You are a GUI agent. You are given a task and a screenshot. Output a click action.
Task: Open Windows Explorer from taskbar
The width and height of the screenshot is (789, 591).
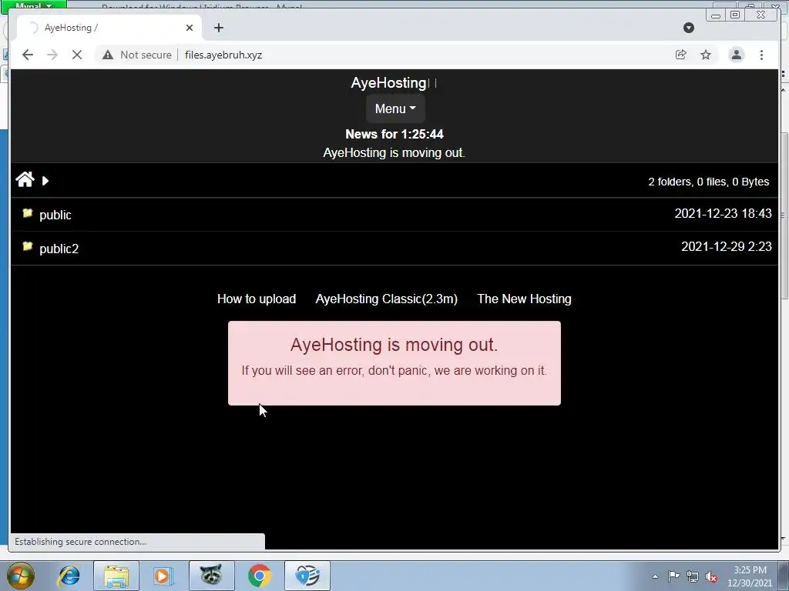point(116,576)
